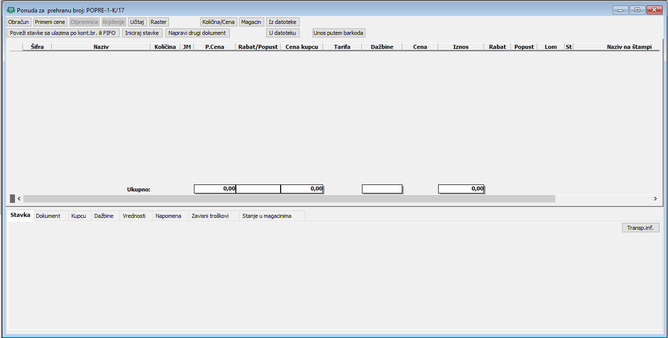This screenshot has height=338, width=668.
Task: Click the Učitaj toolbar button
Action: [137, 22]
